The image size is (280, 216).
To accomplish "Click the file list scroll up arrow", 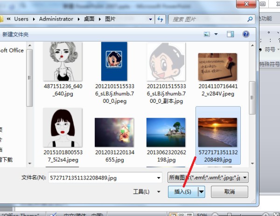I will coord(252,45).
